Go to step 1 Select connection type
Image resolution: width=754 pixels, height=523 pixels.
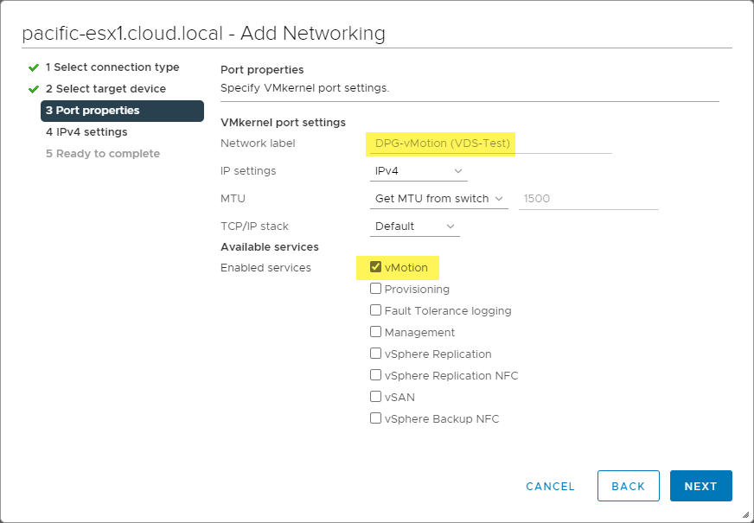point(112,67)
